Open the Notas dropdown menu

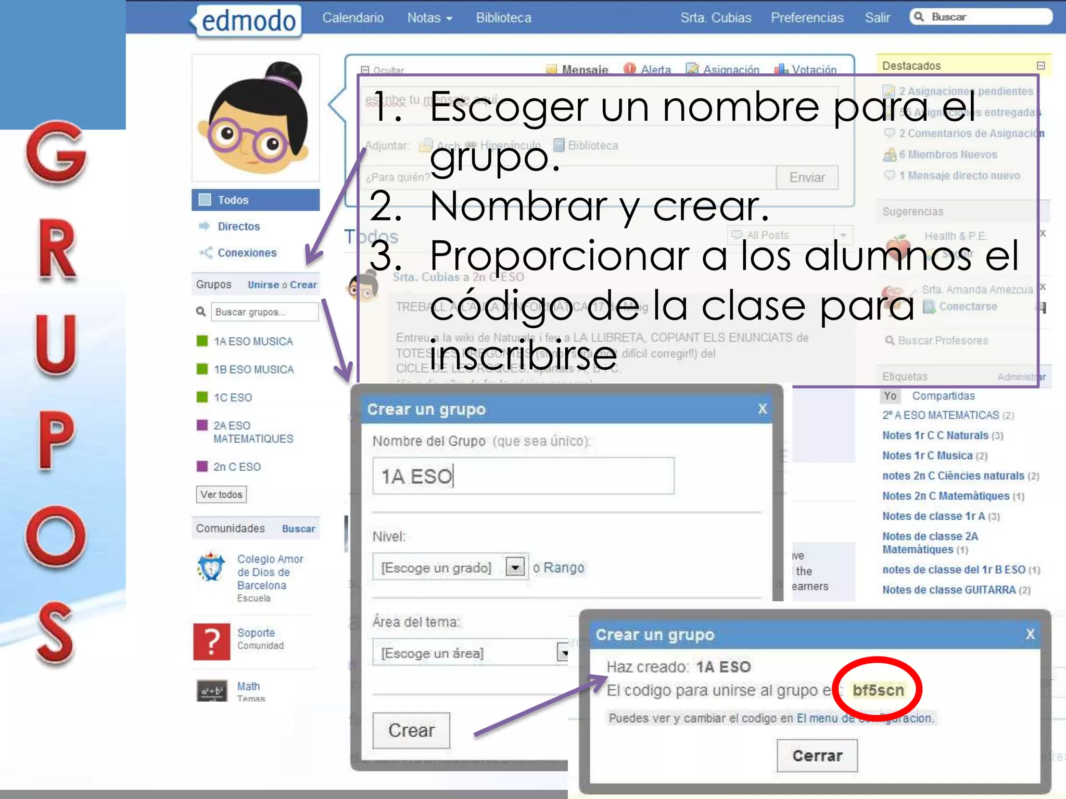tap(429, 18)
